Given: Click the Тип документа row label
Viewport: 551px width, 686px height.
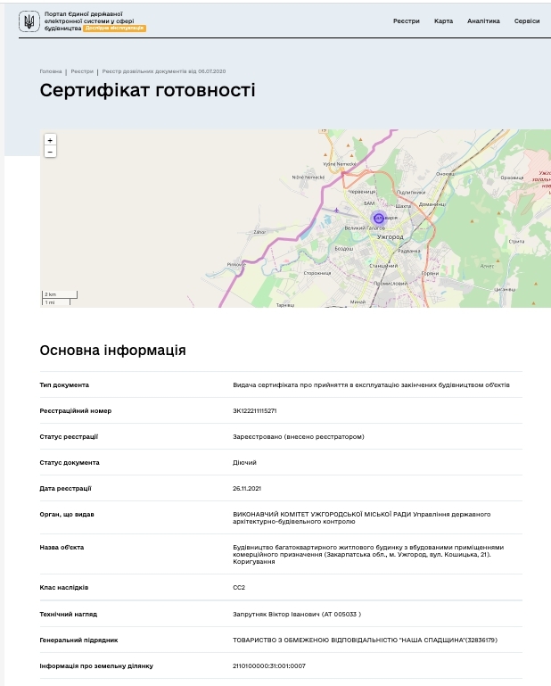Looking at the screenshot, I should coord(64,385).
